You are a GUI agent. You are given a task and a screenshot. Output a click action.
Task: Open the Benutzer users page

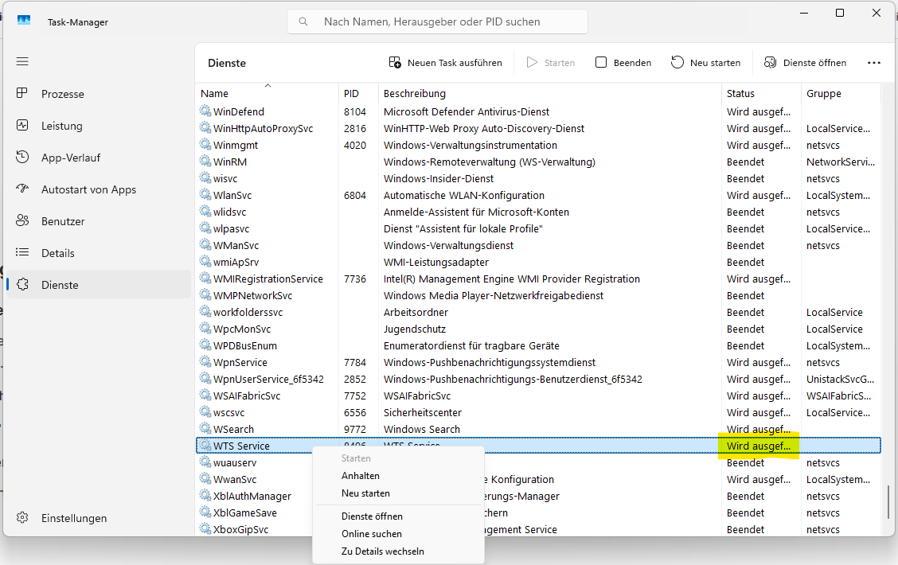coord(63,221)
